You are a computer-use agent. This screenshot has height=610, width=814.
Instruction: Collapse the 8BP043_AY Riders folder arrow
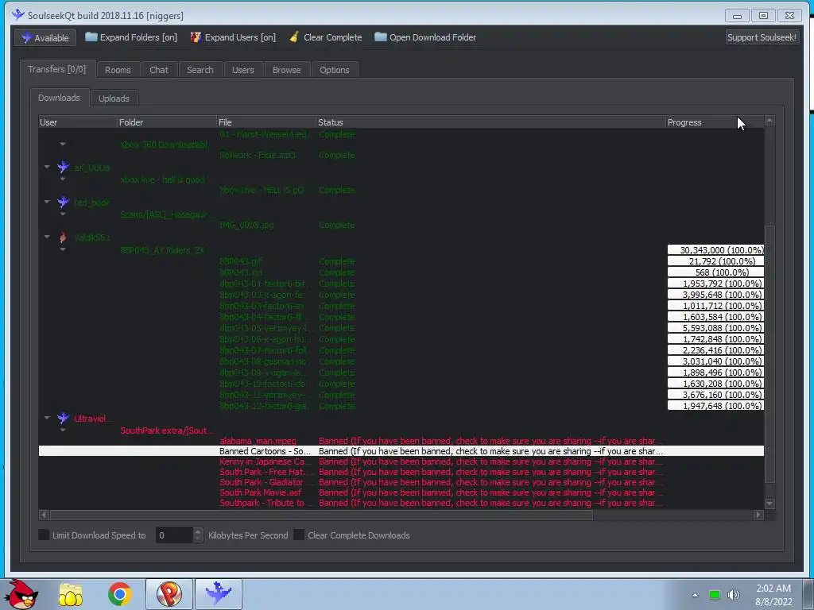[x=63, y=249]
